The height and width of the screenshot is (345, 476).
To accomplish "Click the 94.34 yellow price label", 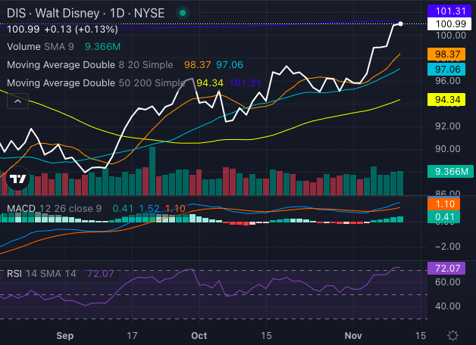I will point(450,99).
